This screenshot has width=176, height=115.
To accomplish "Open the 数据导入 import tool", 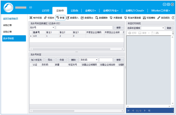I will [73, 18].
